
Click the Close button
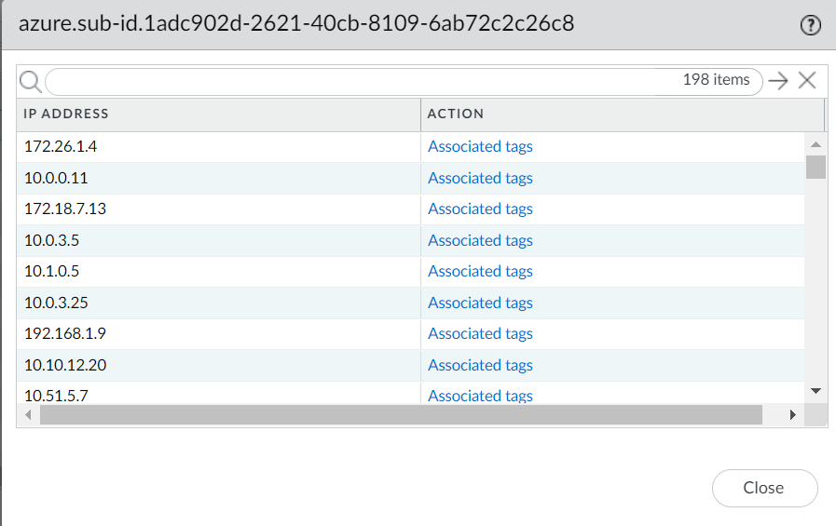pyautogui.click(x=764, y=488)
